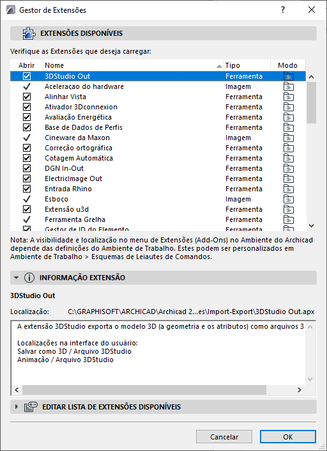The image size is (327, 451).
Task: Click the help question mark in title bar
Action: pyautogui.click(x=283, y=10)
